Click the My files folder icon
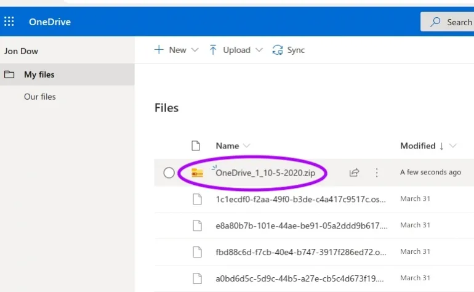The width and height of the screenshot is (474, 292). click(x=9, y=74)
